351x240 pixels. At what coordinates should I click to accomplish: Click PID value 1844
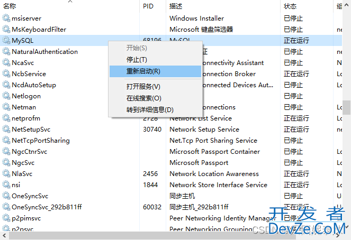click(x=150, y=185)
